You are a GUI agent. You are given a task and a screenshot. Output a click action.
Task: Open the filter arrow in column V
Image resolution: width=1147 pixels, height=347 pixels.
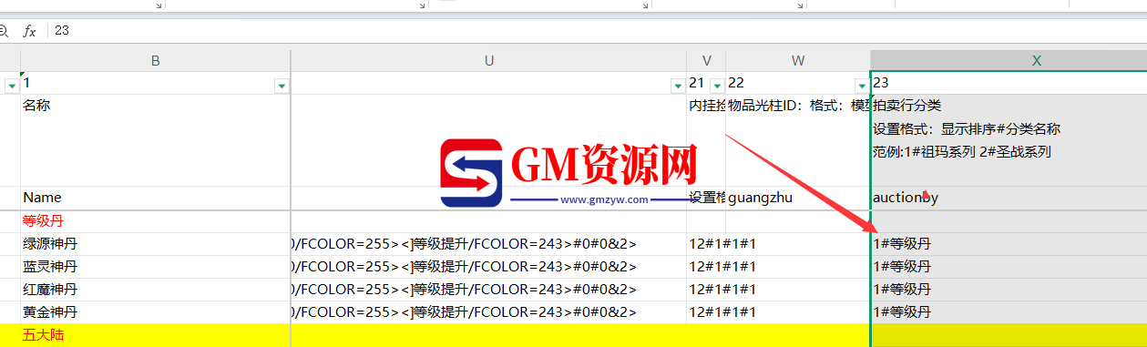tap(716, 86)
